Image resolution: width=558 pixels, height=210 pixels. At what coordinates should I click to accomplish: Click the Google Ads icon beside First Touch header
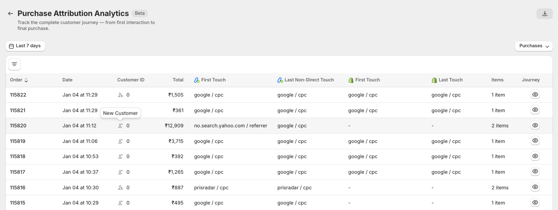click(197, 80)
